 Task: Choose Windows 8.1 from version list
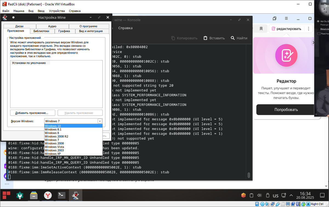coord(73,129)
